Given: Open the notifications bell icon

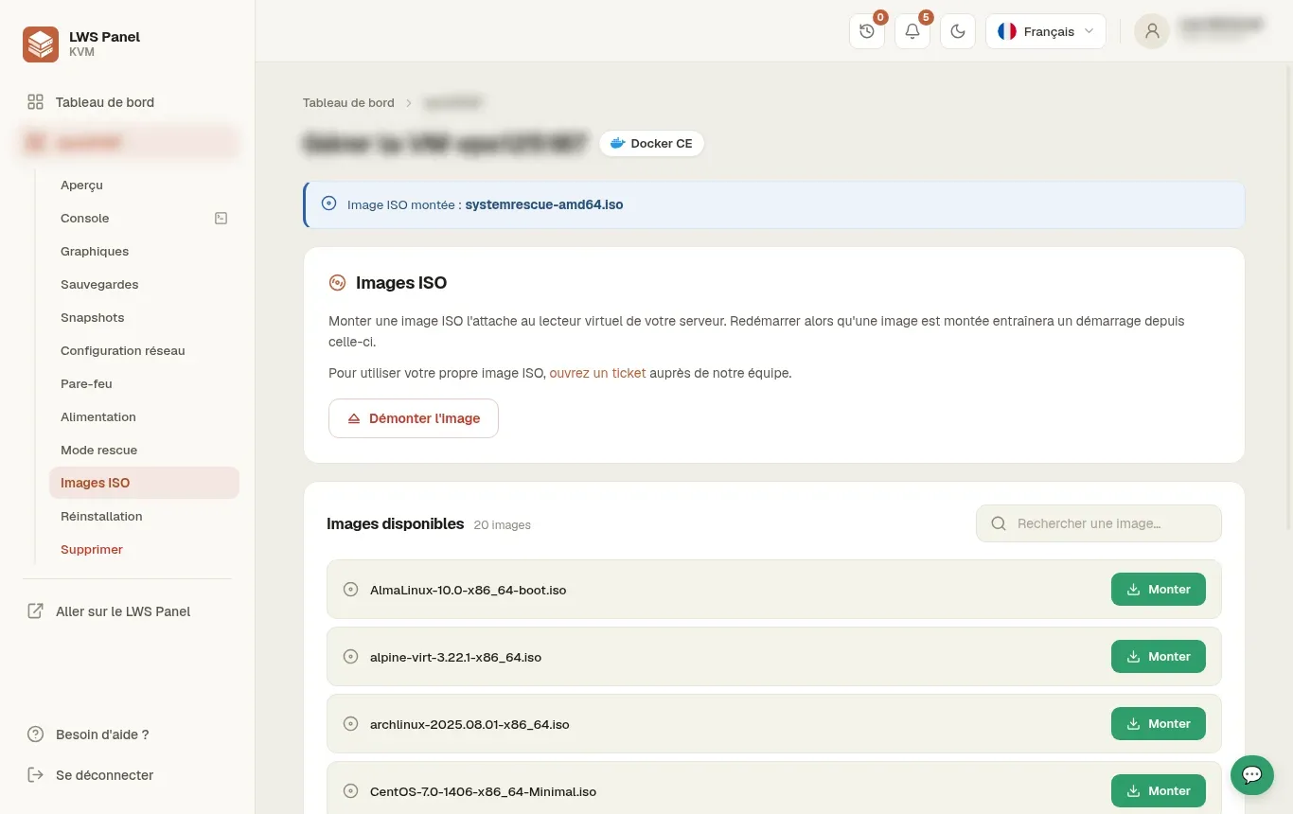Looking at the screenshot, I should [x=912, y=31].
